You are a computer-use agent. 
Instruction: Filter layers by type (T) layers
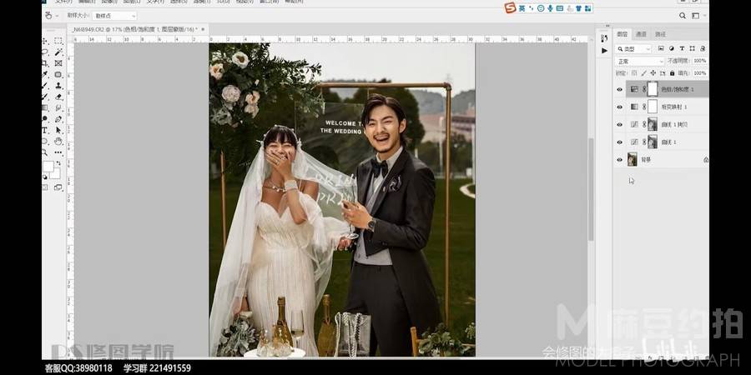point(682,49)
